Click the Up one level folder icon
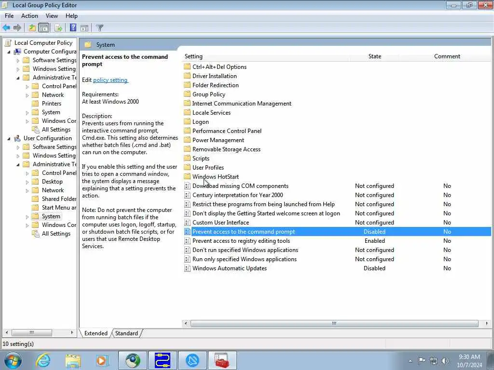The image size is (494, 370). tap(32, 27)
